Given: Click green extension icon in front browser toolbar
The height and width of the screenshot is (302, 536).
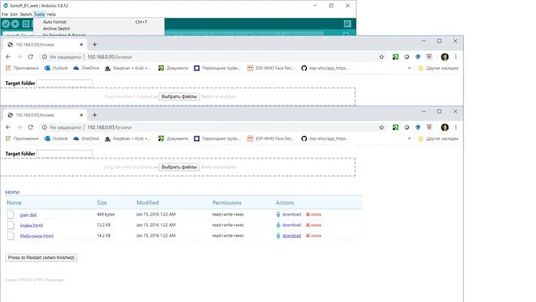Looking at the screenshot, I should [x=395, y=128].
